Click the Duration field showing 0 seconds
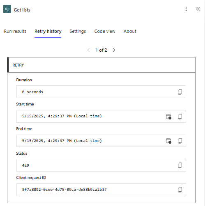The height and width of the screenshot is (206, 205). 101,92
